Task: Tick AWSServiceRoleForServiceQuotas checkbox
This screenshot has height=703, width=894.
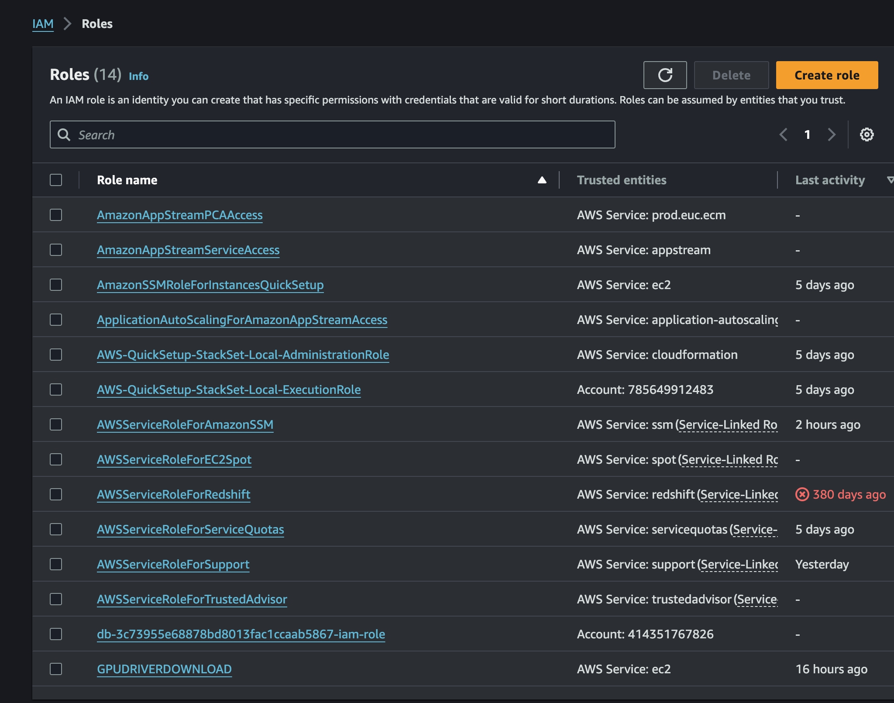Action: click(56, 529)
